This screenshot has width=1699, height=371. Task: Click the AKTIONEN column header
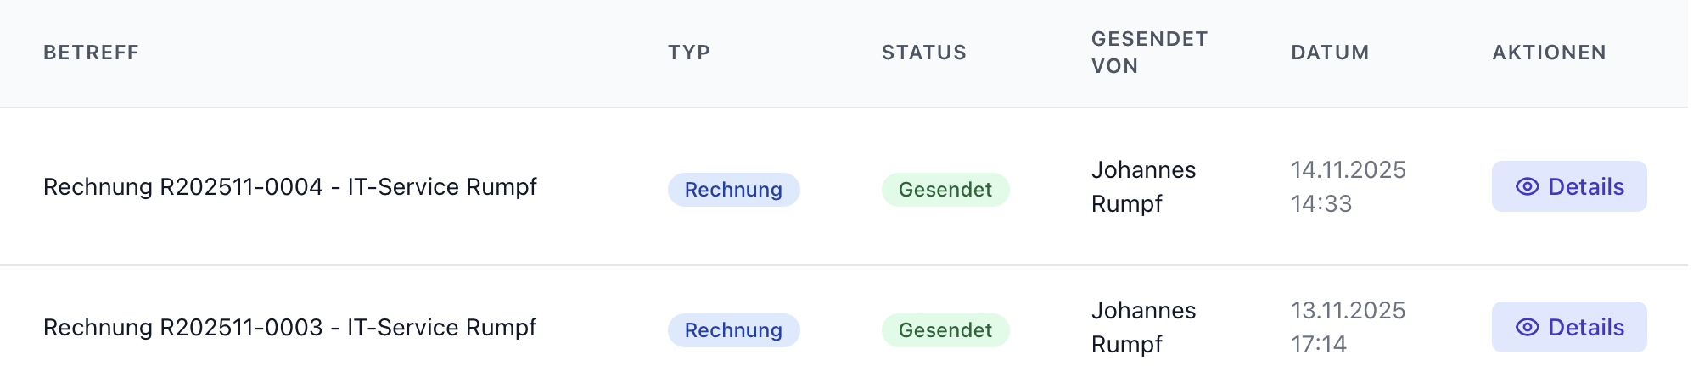click(x=1549, y=53)
